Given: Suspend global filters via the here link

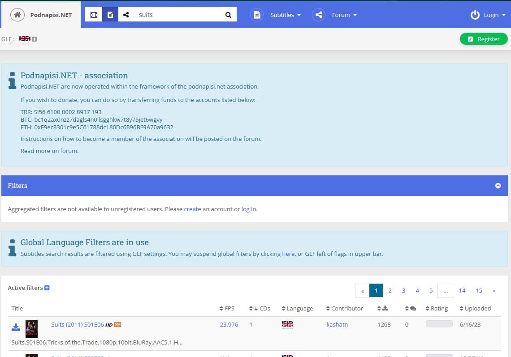Looking at the screenshot, I should [x=288, y=254].
